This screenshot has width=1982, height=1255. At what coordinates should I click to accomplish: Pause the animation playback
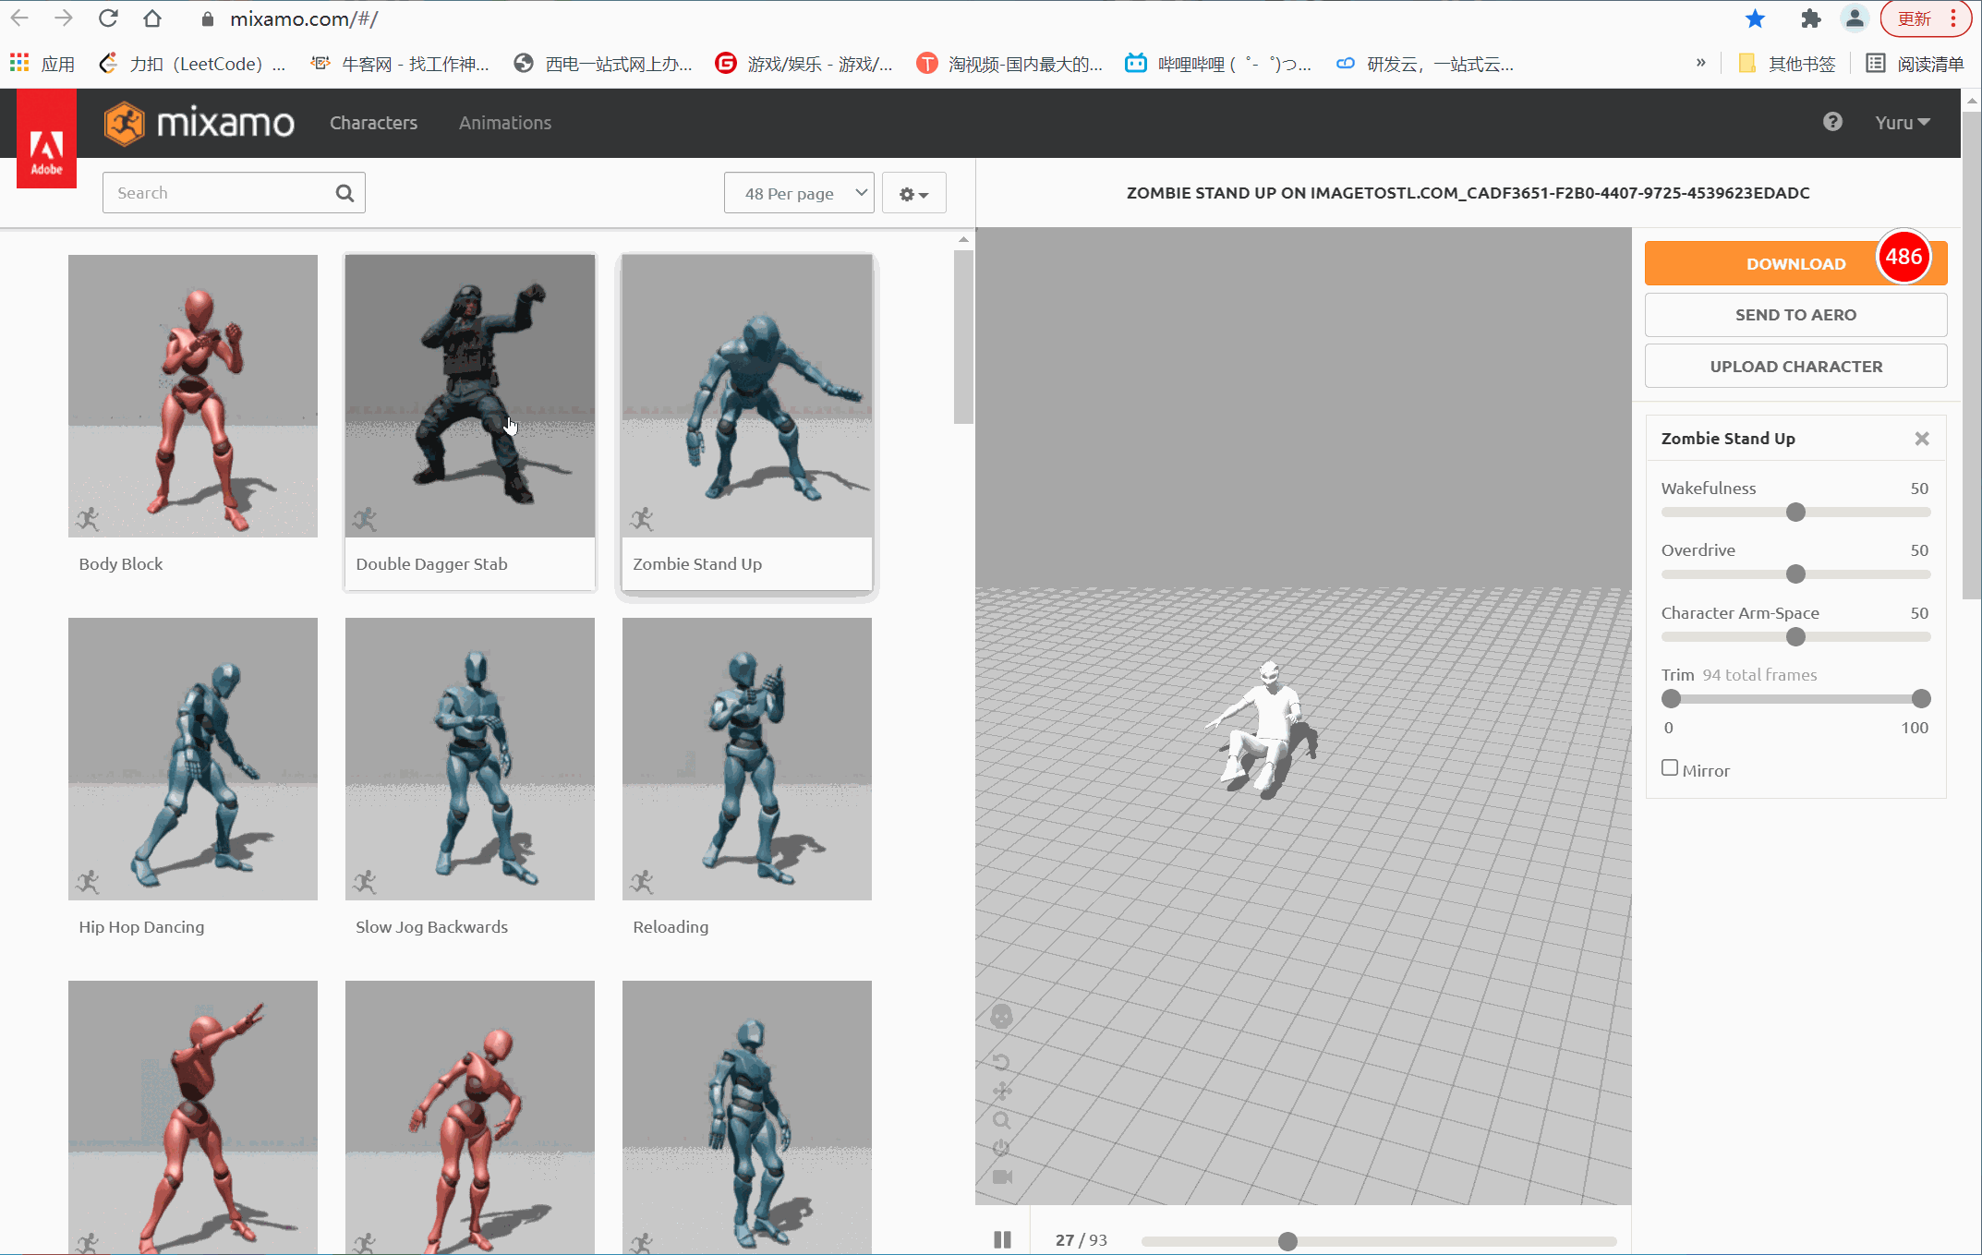pos(1002,1239)
